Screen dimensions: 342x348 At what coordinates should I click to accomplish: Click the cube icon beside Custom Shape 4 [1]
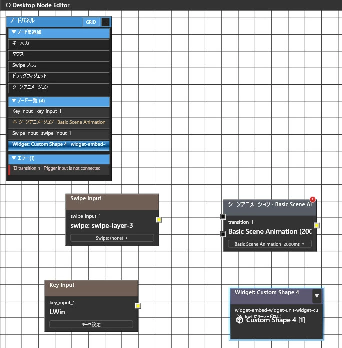[240, 320]
